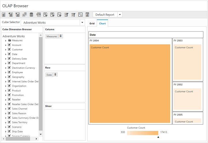
Task: Open the chart types toolbar icon
Action: coord(87,15)
